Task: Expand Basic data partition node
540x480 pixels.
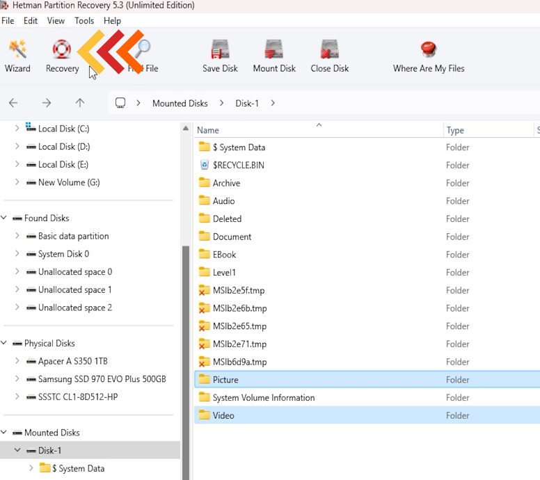Action: click(x=17, y=236)
